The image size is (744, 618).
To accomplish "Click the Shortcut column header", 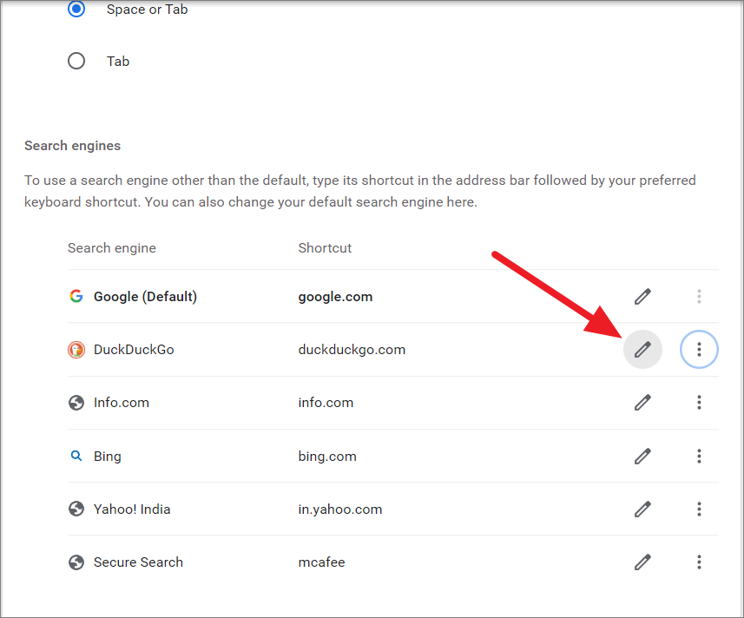I will click(x=325, y=248).
